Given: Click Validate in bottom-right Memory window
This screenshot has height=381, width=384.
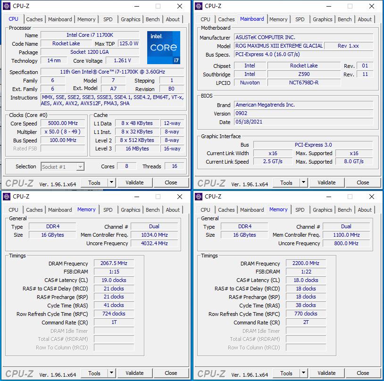Looking at the screenshot, I should coord(327,373).
